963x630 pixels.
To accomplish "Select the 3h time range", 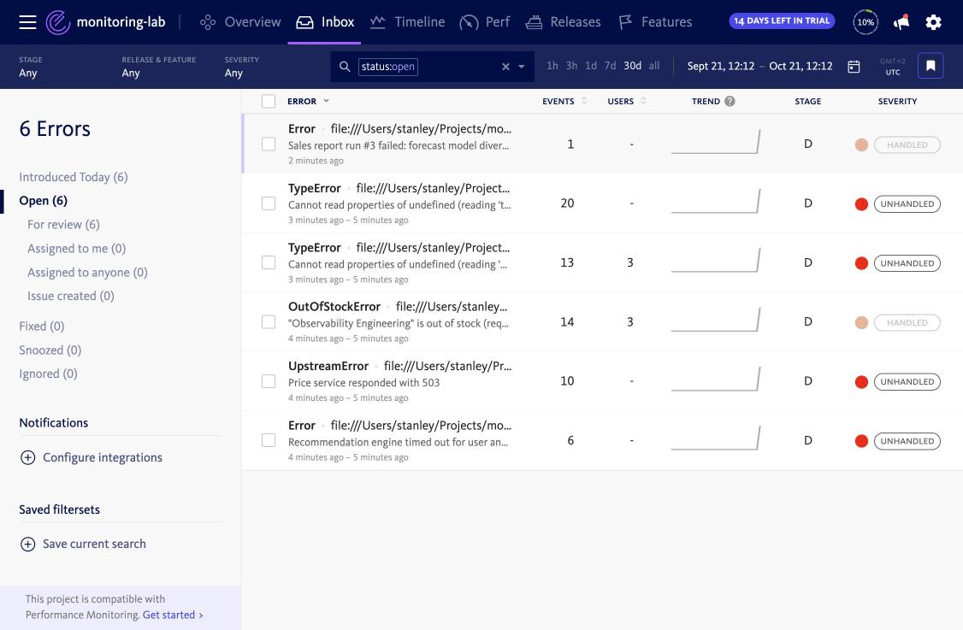I will coord(571,66).
